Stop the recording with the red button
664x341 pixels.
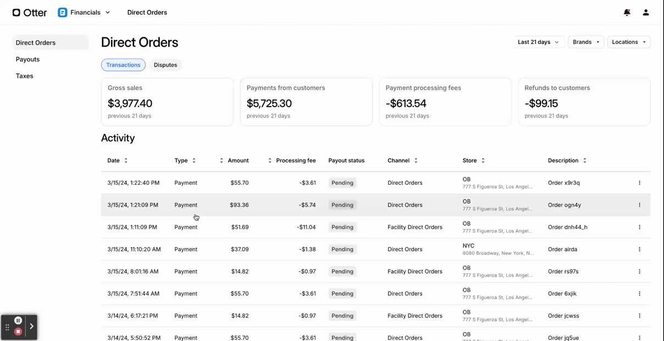coord(18,331)
